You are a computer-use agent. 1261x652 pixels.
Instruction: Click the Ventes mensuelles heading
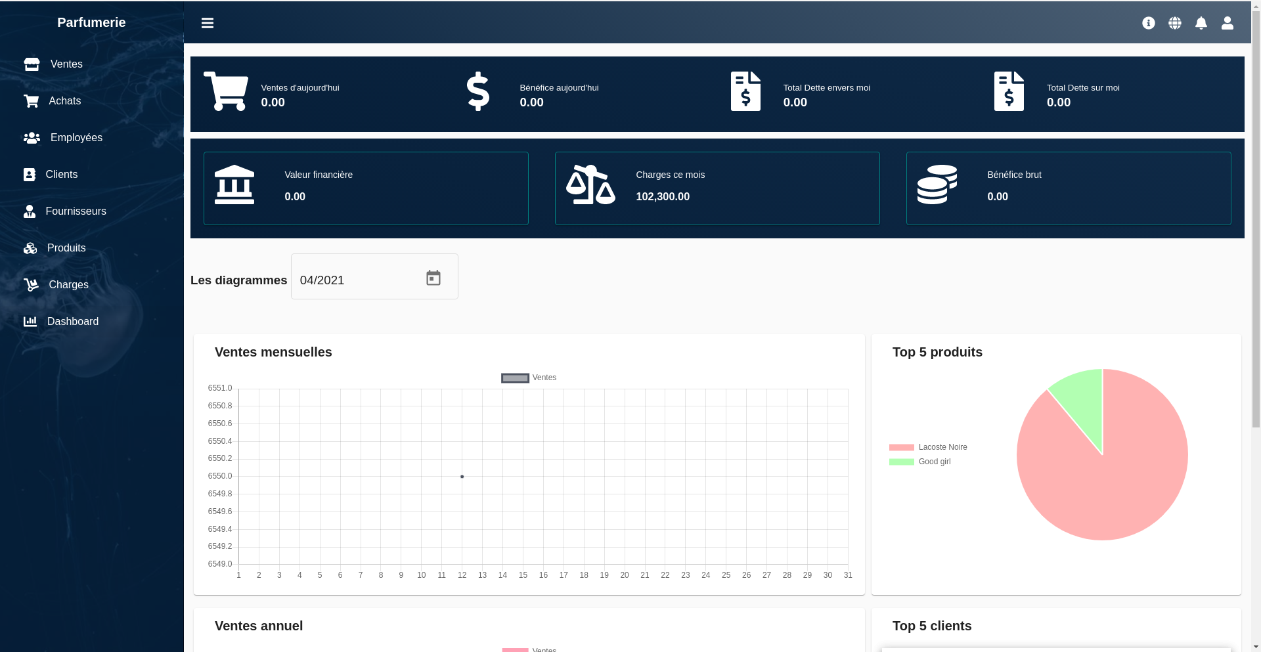[273, 352]
